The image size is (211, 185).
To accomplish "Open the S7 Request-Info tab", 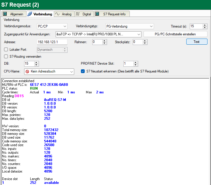I will (114, 14).
